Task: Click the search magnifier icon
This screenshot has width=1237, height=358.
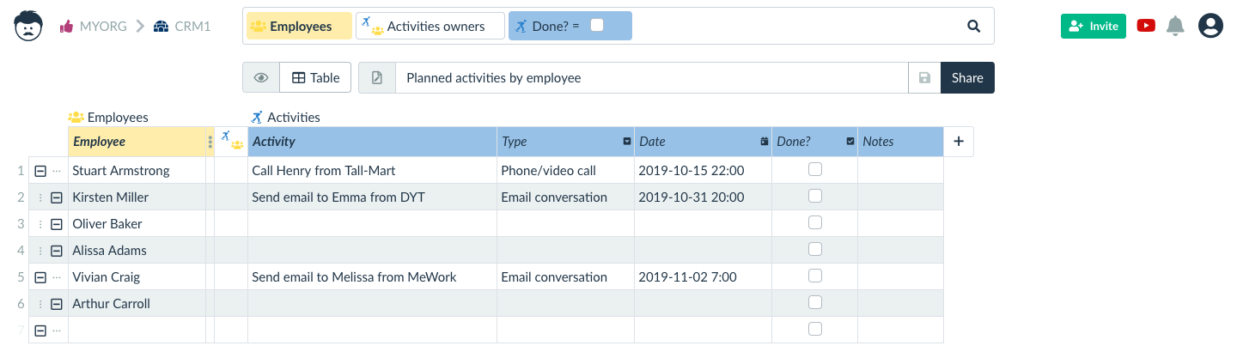Action: pos(973,27)
